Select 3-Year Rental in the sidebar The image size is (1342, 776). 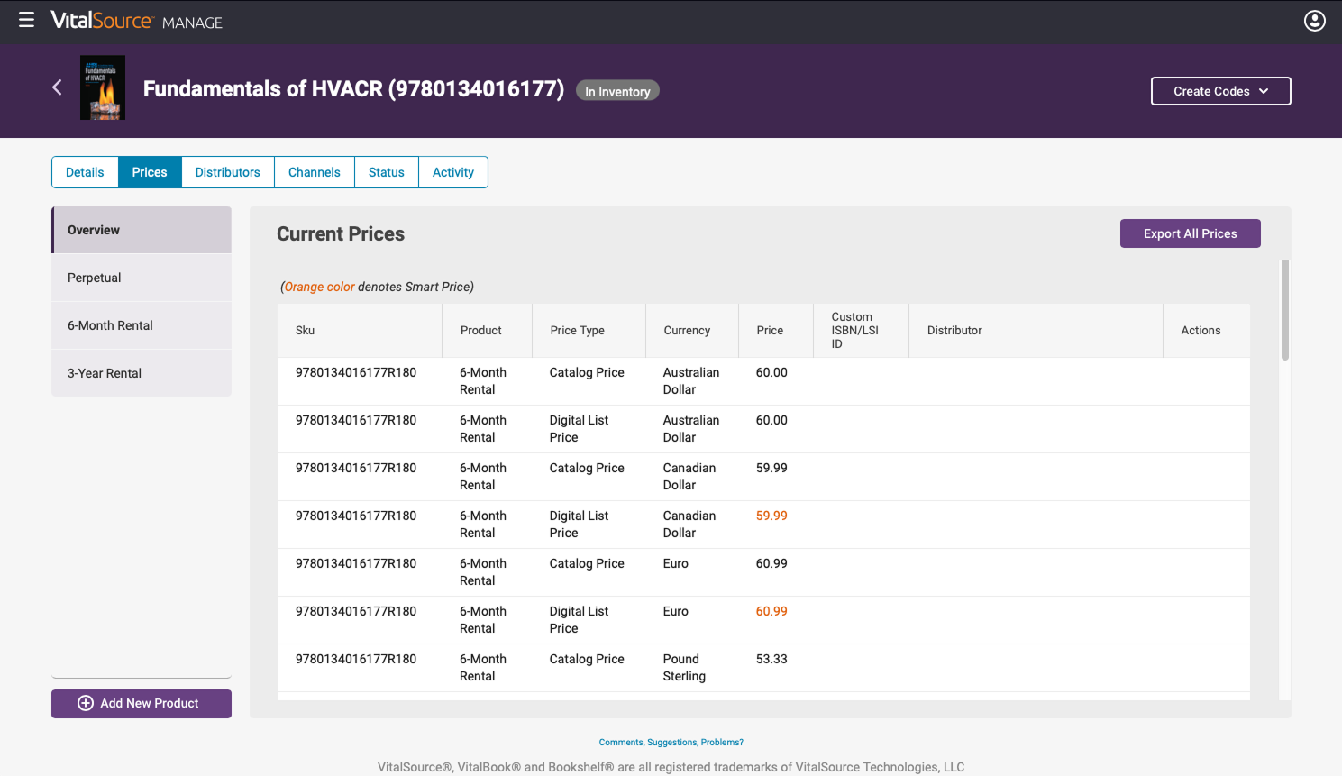(142, 373)
